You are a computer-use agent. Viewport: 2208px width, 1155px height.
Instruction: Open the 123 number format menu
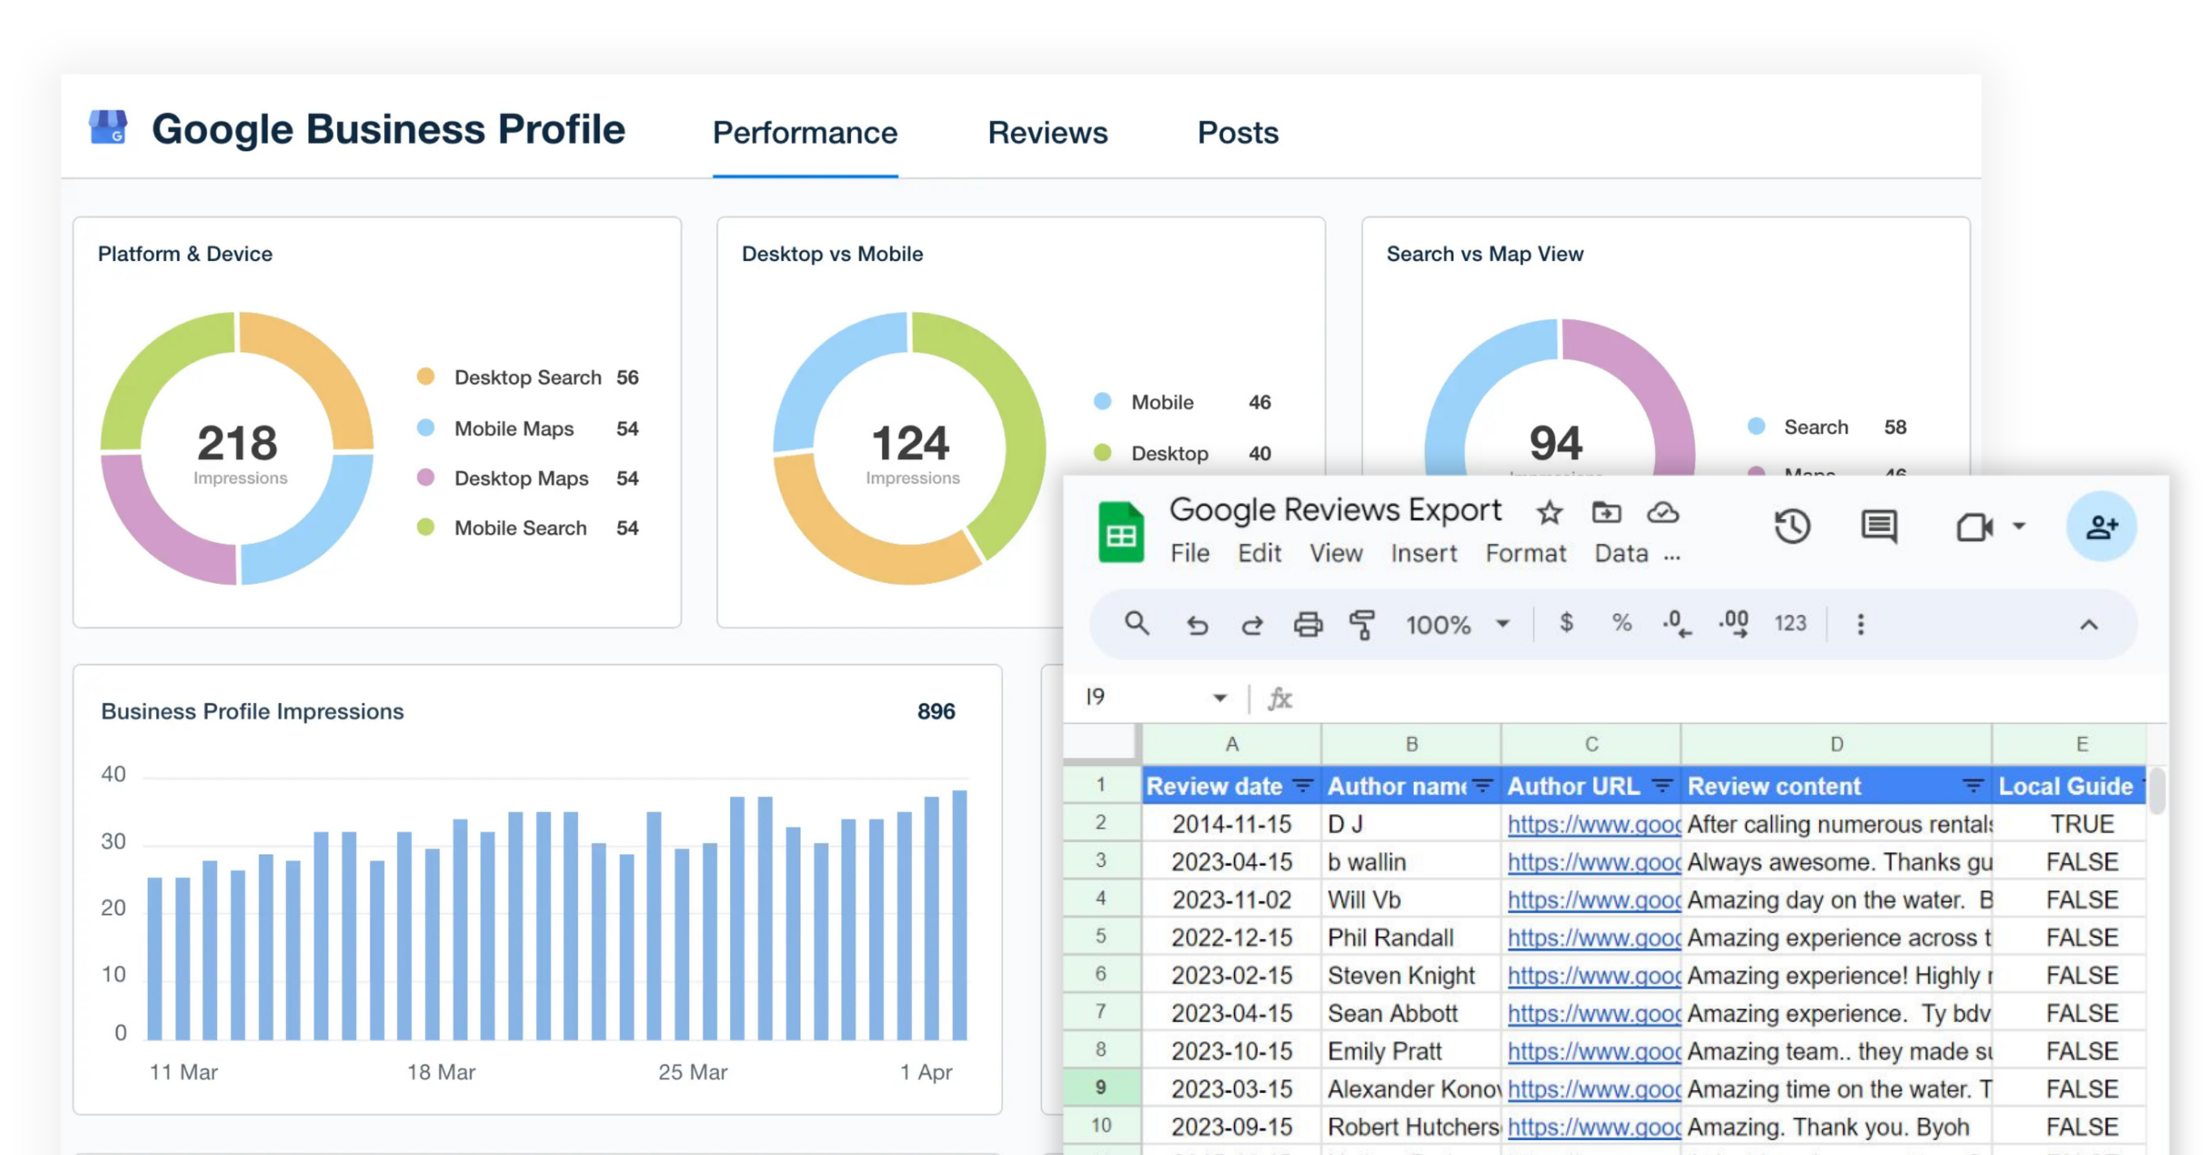point(1789,623)
